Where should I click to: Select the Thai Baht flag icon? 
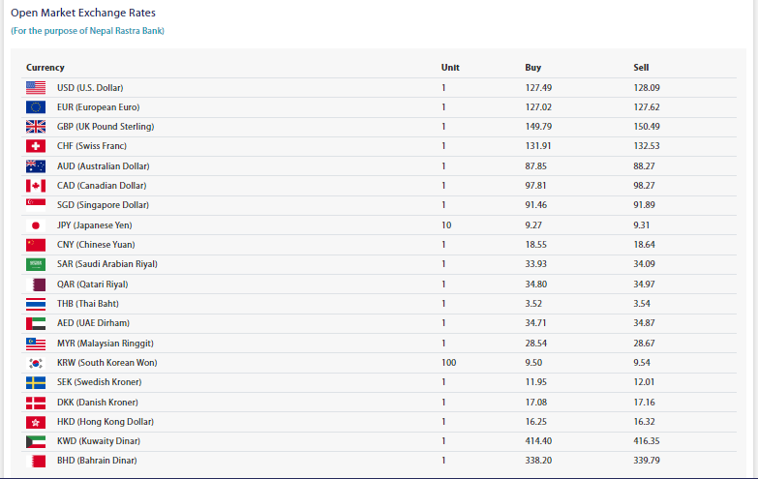pyautogui.click(x=36, y=304)
